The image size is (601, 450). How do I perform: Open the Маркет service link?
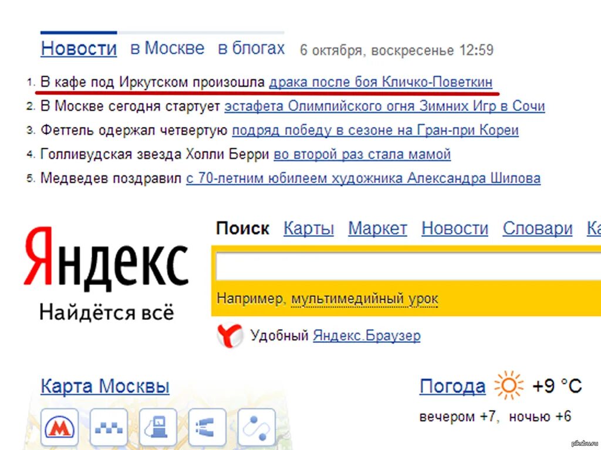click(377, 229)
